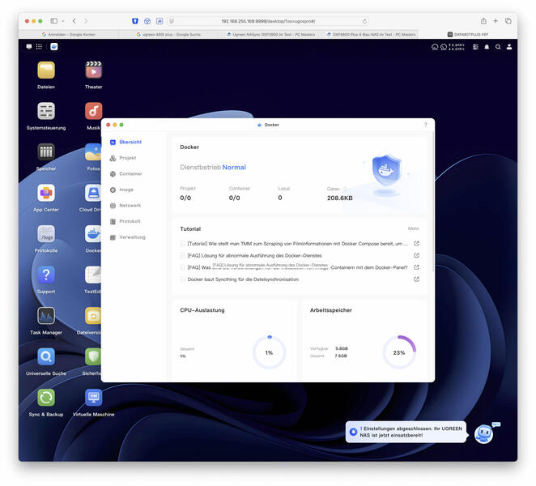Open the Sync & Backup app

click(46, 398)
